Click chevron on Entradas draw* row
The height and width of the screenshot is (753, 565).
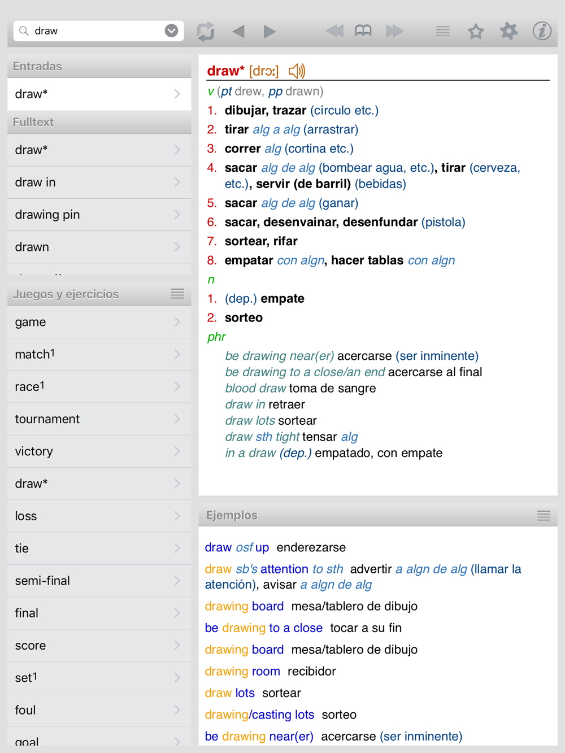pos(177,94)
